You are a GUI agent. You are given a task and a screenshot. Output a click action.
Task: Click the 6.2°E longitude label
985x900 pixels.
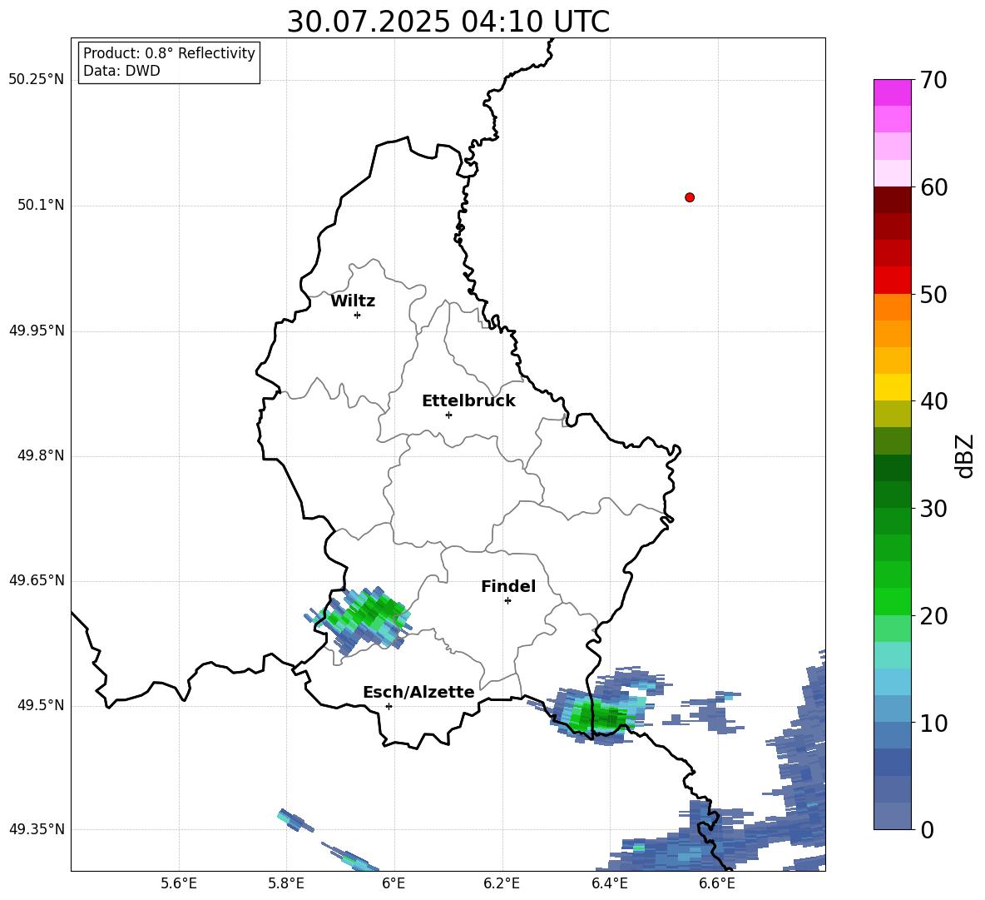click(x=502, y=883)
